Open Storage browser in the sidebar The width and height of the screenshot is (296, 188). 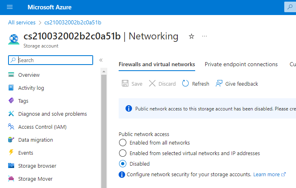pyautogui.click(x=37, y=166)
